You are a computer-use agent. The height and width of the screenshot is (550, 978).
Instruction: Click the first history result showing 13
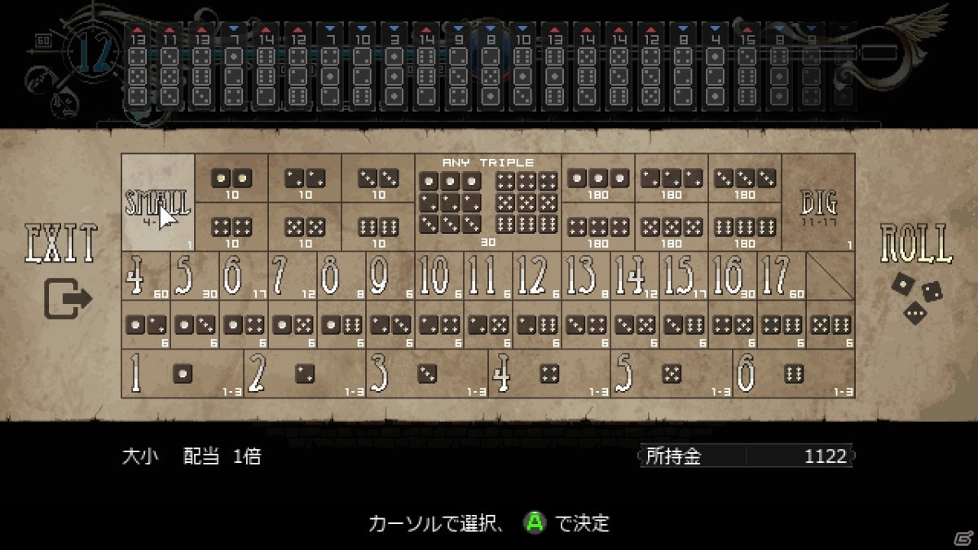click(137, 67)
